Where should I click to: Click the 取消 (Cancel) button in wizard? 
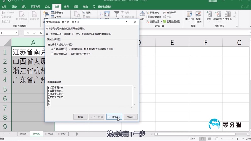coord(80,117)
